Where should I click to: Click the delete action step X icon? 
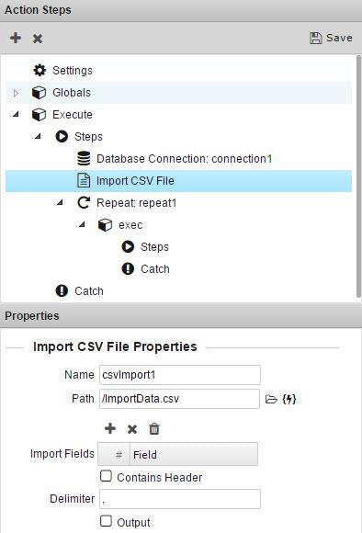(x=38, y=39)
